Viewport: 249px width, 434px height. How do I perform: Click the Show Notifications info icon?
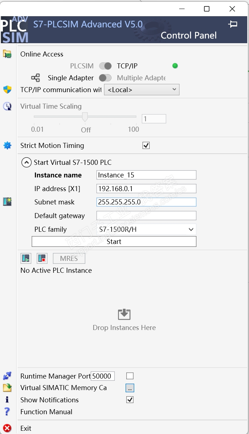coord(7,400)
